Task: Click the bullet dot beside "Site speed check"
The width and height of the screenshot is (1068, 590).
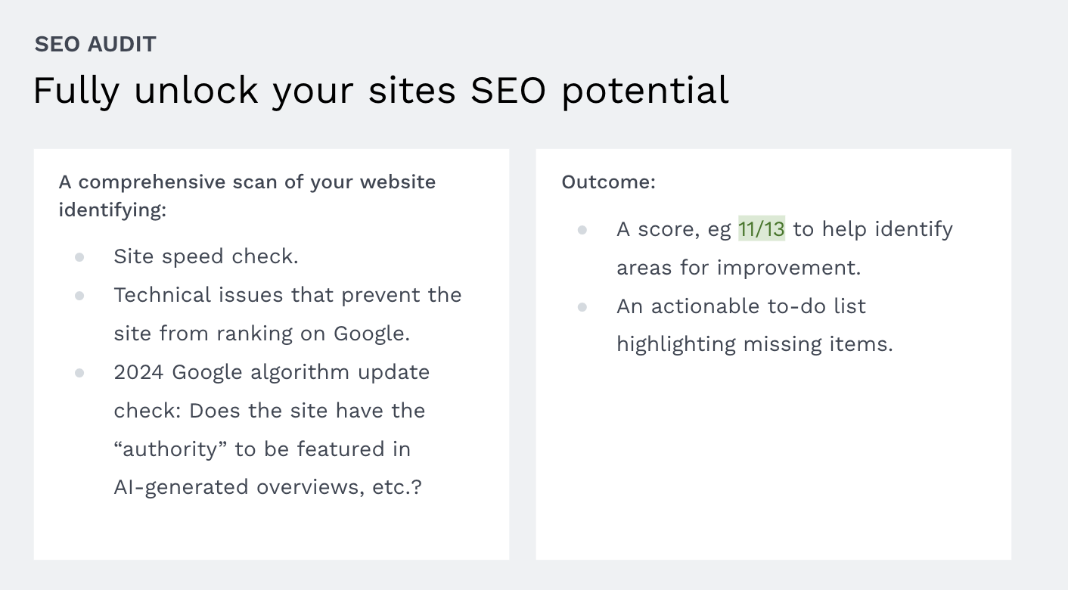Action: click(79, 257)
